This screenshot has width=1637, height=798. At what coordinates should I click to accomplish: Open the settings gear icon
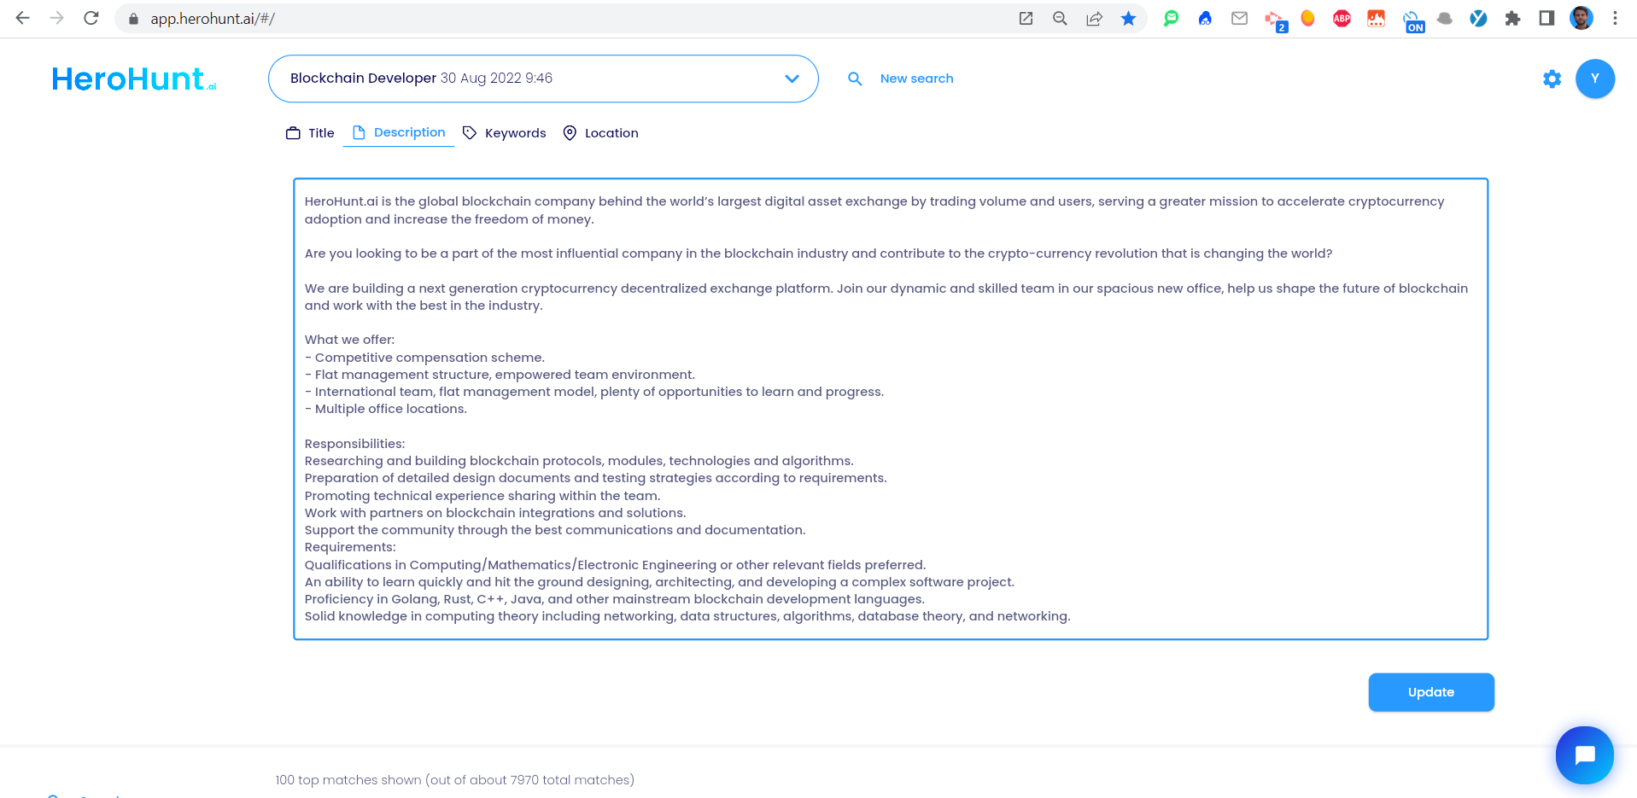[1552, 79]
